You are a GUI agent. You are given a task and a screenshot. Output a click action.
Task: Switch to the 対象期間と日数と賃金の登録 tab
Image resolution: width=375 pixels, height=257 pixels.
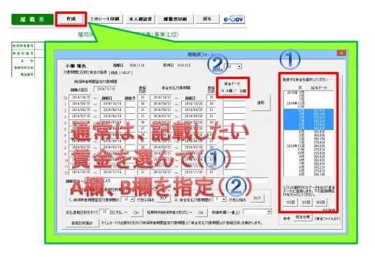point(85,72)
